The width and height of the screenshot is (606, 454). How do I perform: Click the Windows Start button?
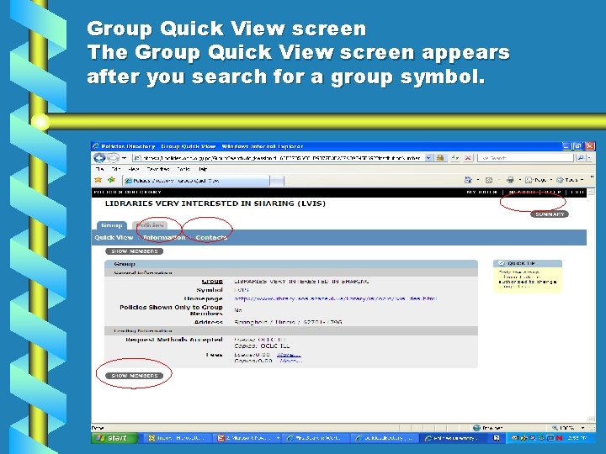114,438
